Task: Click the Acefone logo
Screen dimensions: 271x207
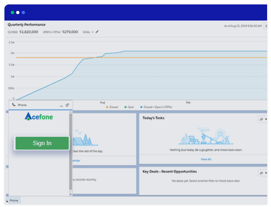Action: (39, 117)
